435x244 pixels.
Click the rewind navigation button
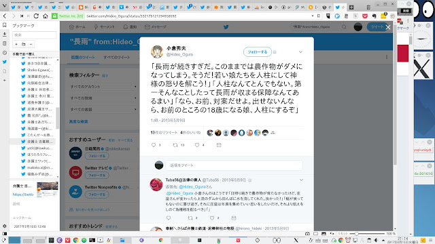coord(22,16)
